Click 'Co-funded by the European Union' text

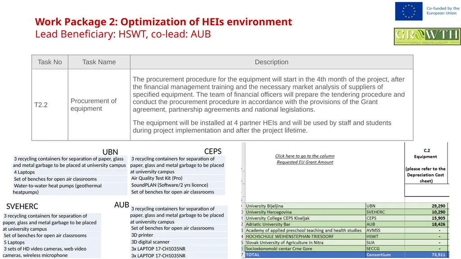(x=443, y=11)
